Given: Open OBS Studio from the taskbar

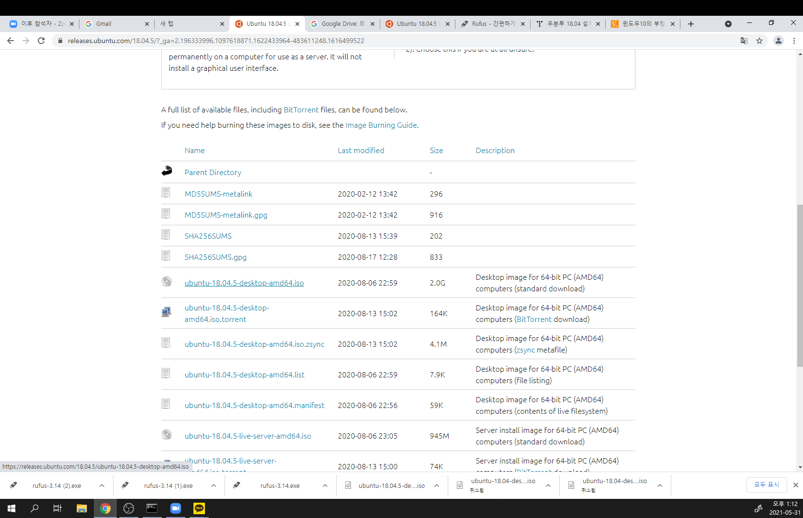Looking at the screenshot, I should (128, 508).
